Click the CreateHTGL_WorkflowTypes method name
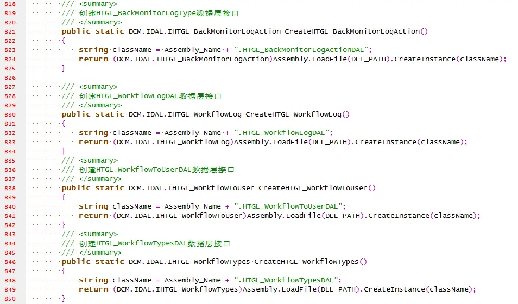 [x=306, y=262]
